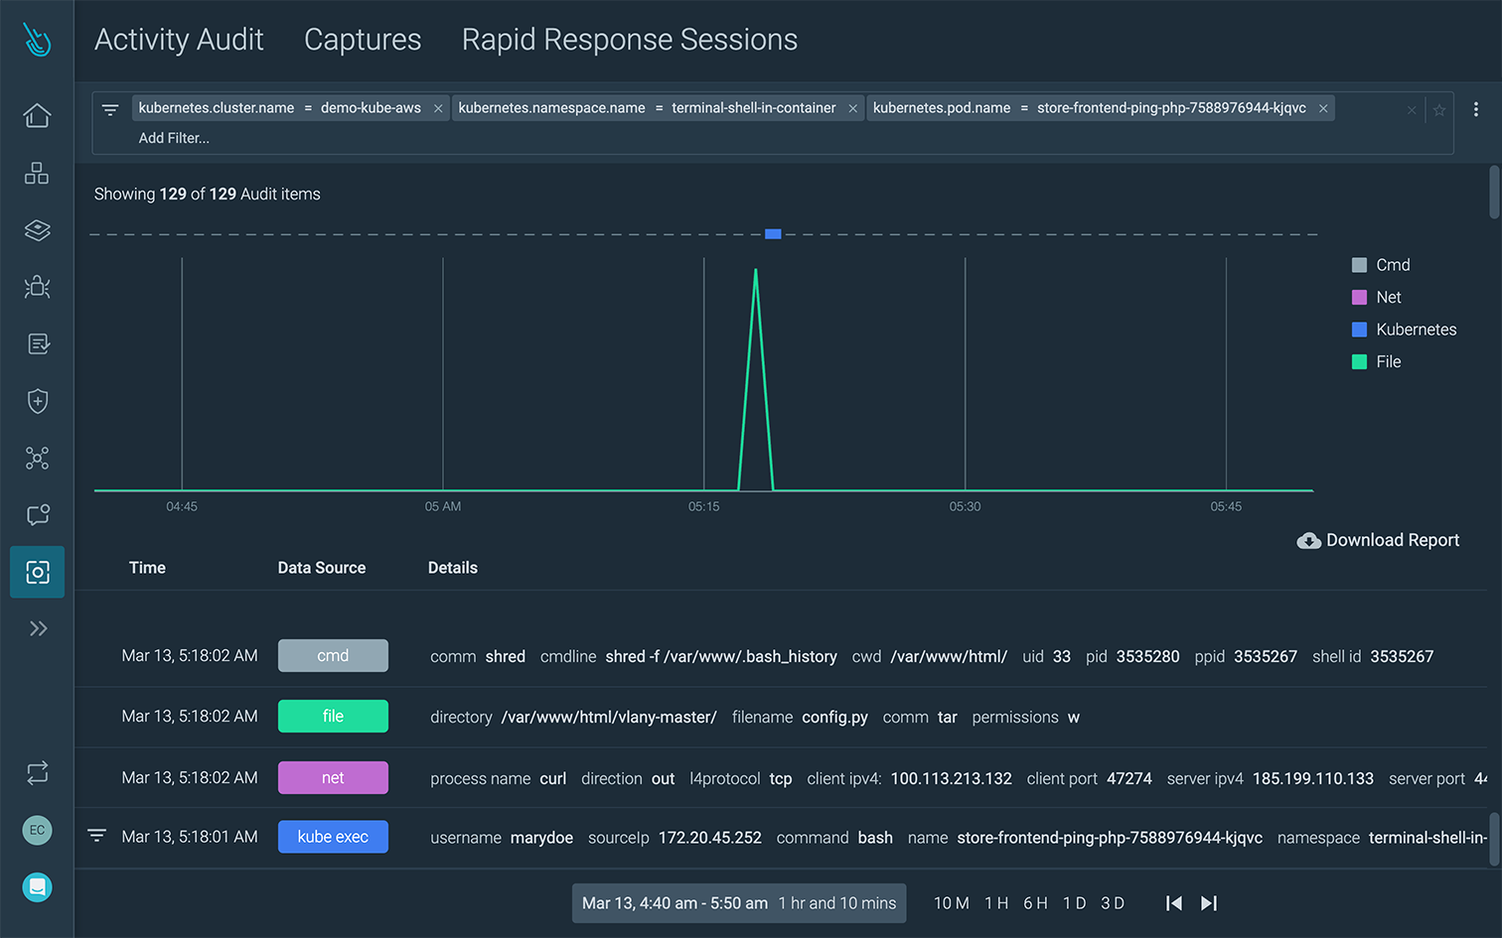
Task: Toggle Cmd series in chart legend
Action: tap(1381, 265)
